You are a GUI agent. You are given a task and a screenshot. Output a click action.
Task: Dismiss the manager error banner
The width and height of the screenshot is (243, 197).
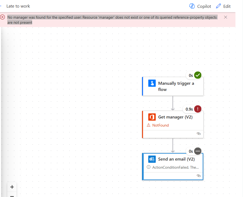(225, 17)
